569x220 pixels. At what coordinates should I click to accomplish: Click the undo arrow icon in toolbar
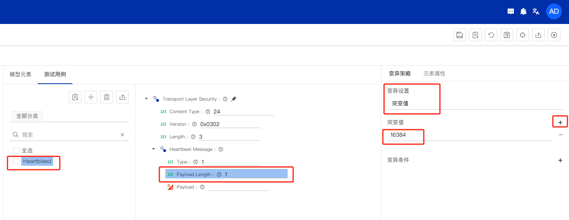tap(491, 35)
